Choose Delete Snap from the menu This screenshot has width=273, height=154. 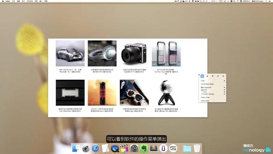pyautogui.click(x=212, y=97)
